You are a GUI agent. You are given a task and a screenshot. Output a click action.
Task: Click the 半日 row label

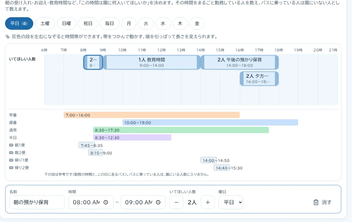click(13, 137)
